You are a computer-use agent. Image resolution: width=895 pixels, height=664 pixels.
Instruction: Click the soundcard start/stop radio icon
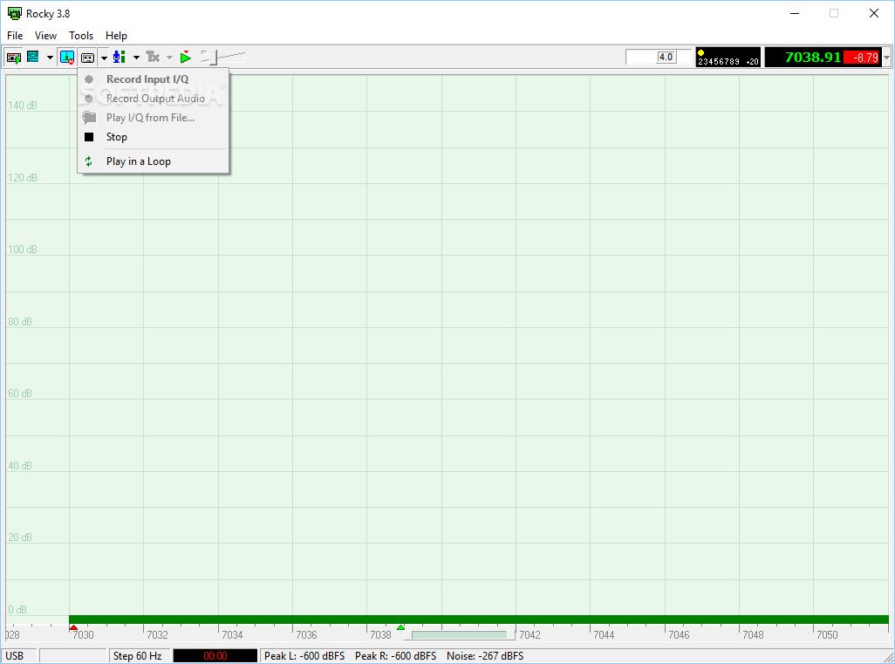tap(14, 57)
